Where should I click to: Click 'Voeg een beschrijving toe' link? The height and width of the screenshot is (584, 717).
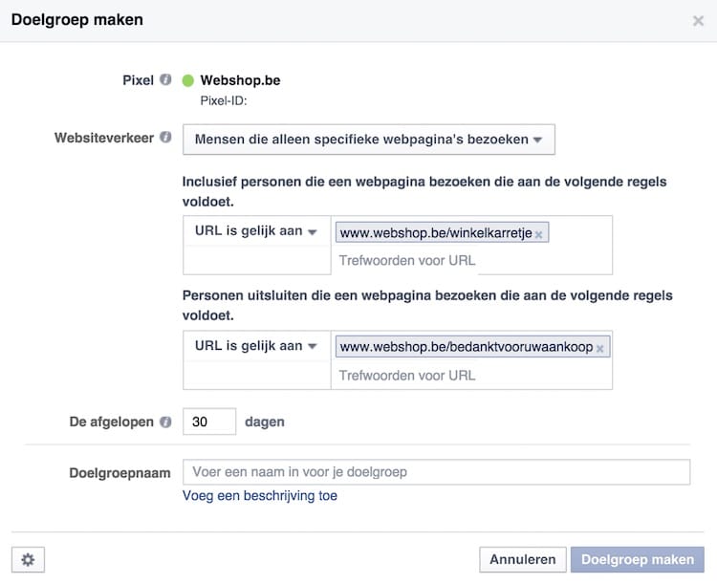260,496
